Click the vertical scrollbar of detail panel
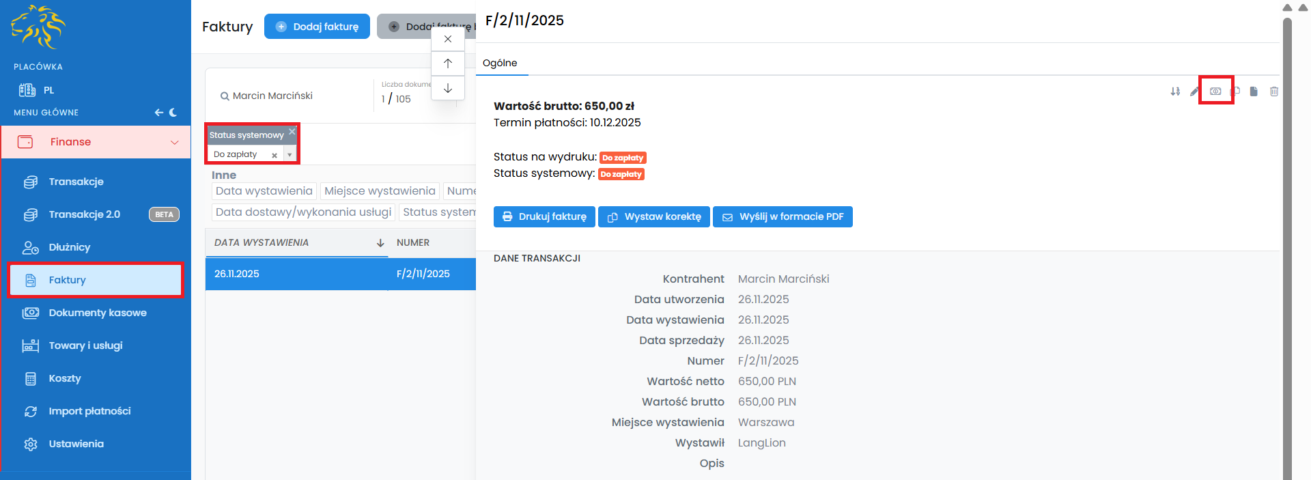 pyautogui.click(x=1287, y=246)
